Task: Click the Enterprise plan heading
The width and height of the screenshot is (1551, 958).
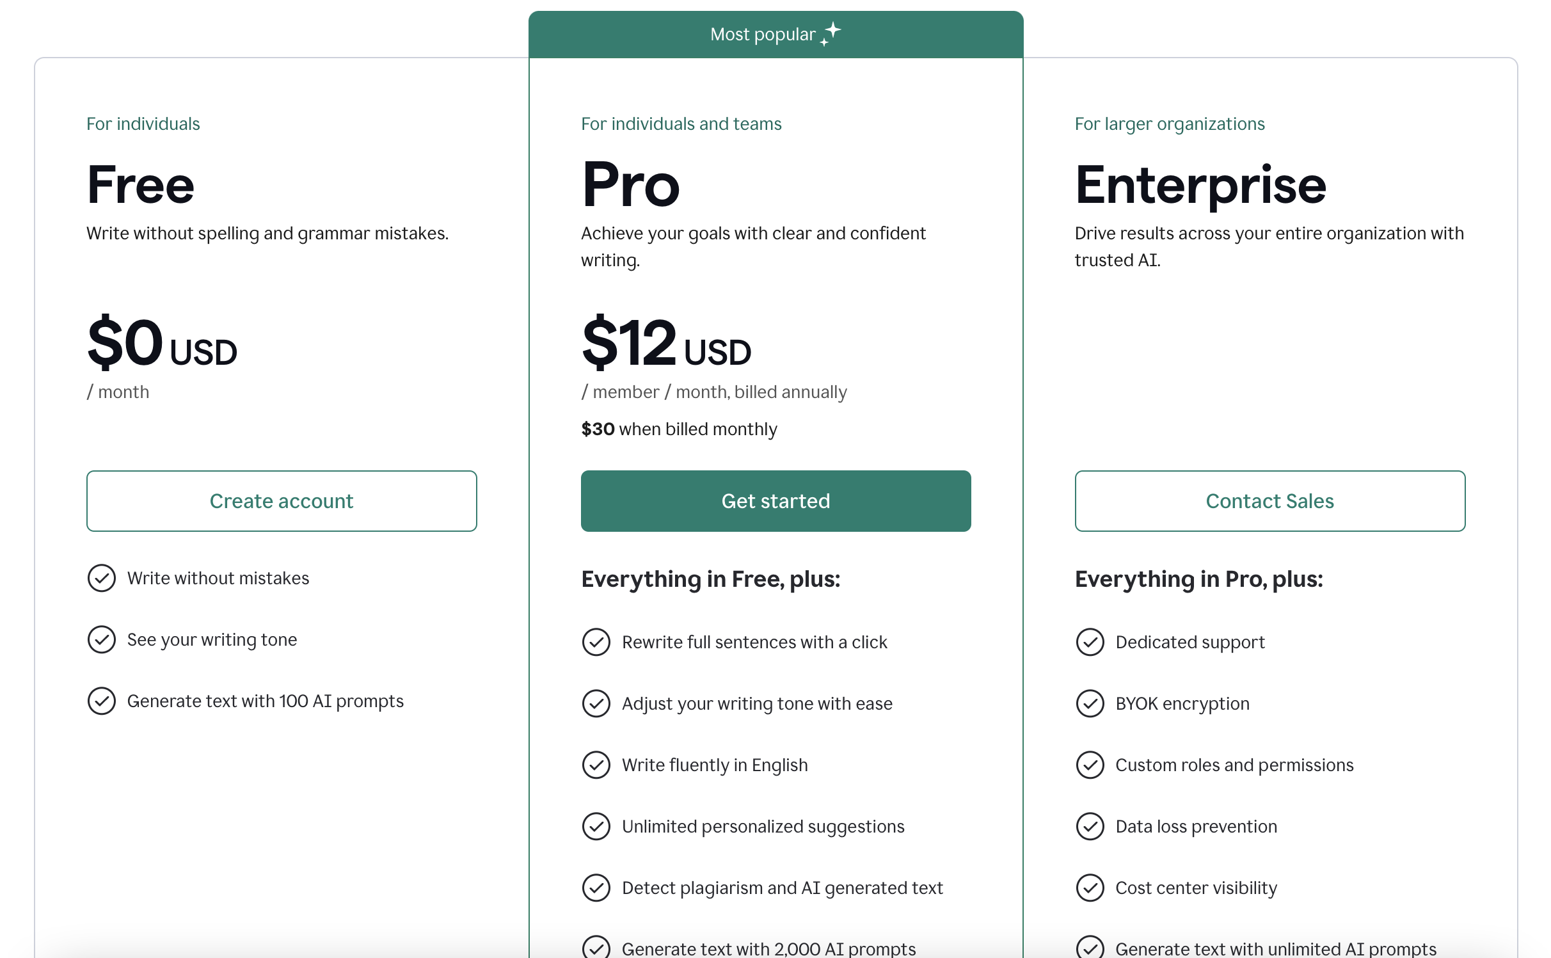Action: 1200,185
